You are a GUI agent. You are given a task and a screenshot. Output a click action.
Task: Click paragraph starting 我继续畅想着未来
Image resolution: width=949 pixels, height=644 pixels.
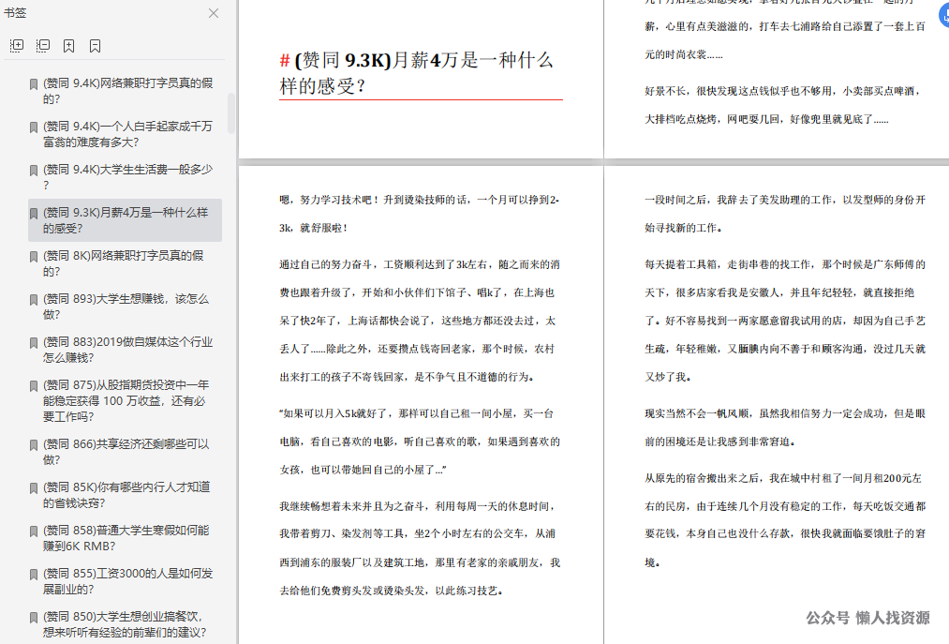point(419,547)
